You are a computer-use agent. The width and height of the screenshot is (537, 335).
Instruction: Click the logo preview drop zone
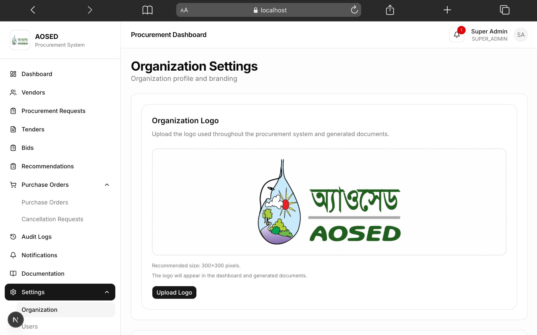click(x=329, y=202)
